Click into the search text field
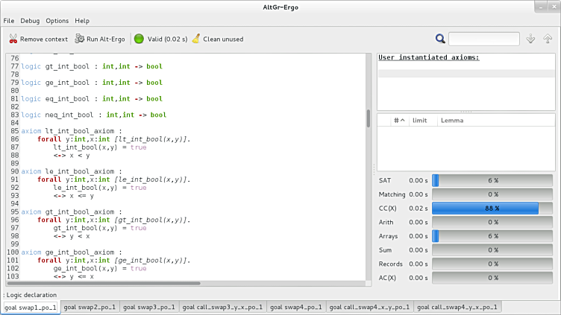This screenshot has height=315, width=561. click(x=483, y=39)
